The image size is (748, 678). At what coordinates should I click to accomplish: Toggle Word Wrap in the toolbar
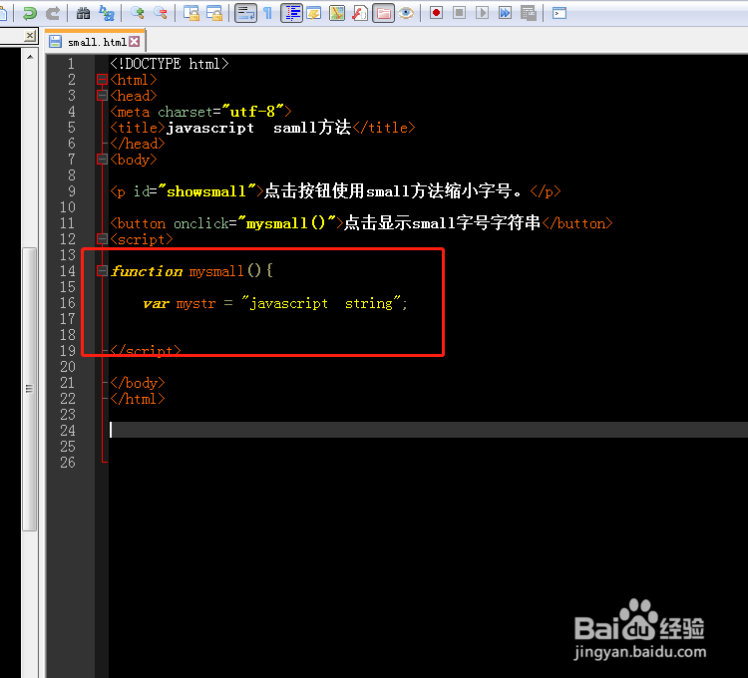coord(245,13)
